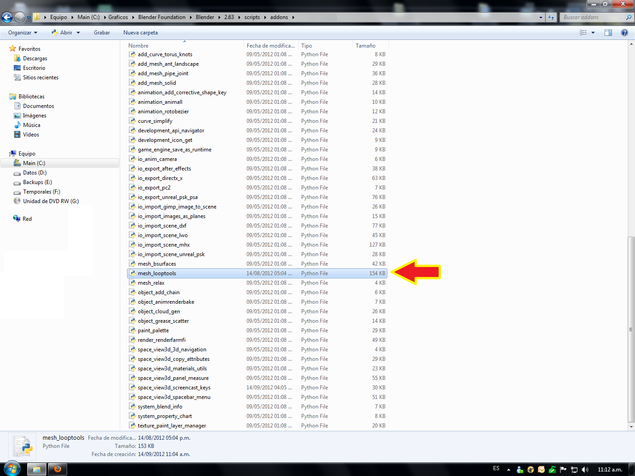This screenshot has width=635, height=476.
Task: Click the Red network icon in navigation pane
Action: [x=17, y=219]
